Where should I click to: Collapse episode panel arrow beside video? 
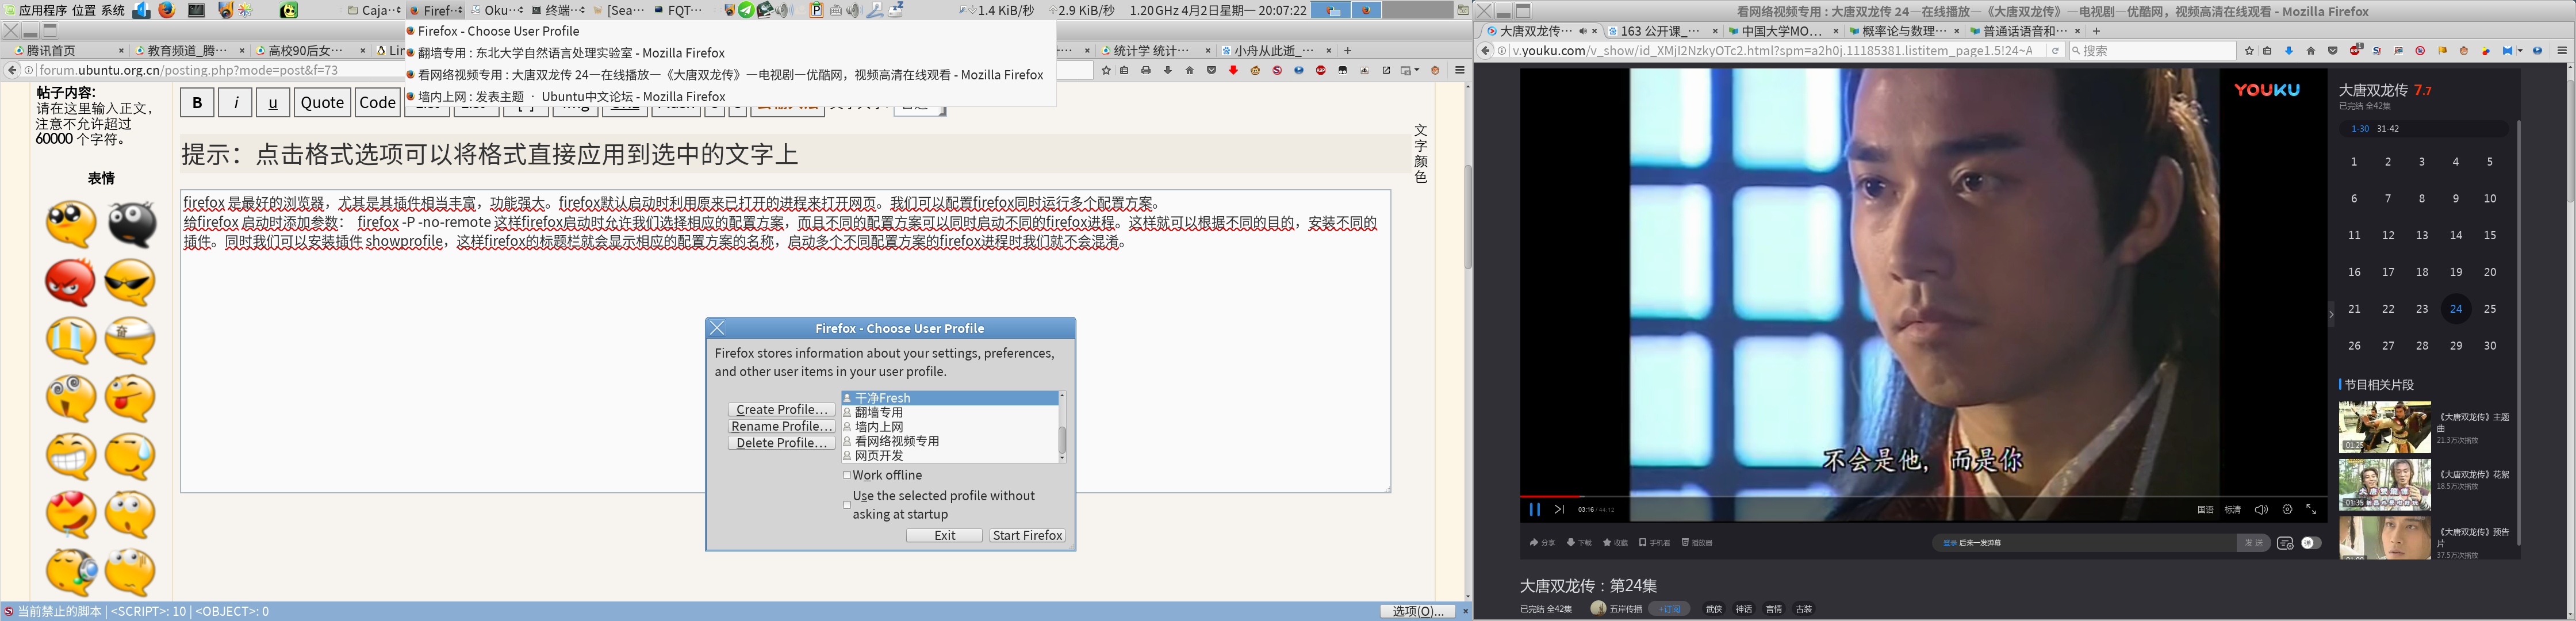click(2332, 314)
